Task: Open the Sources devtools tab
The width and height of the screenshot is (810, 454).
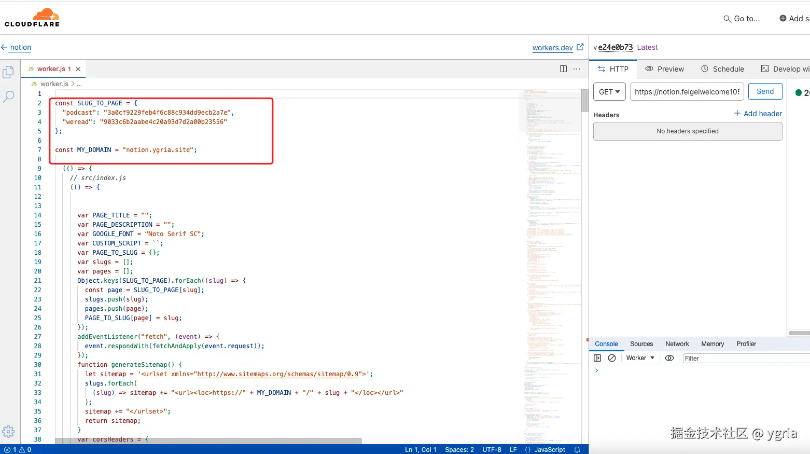Action: 641,344
